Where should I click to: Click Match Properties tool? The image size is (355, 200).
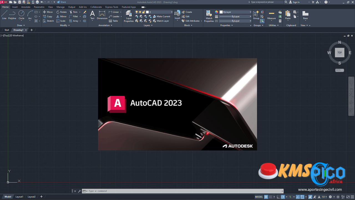coord(209,16)
